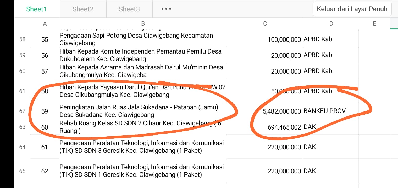Switch to Sheet2 tab

(83, 9)
